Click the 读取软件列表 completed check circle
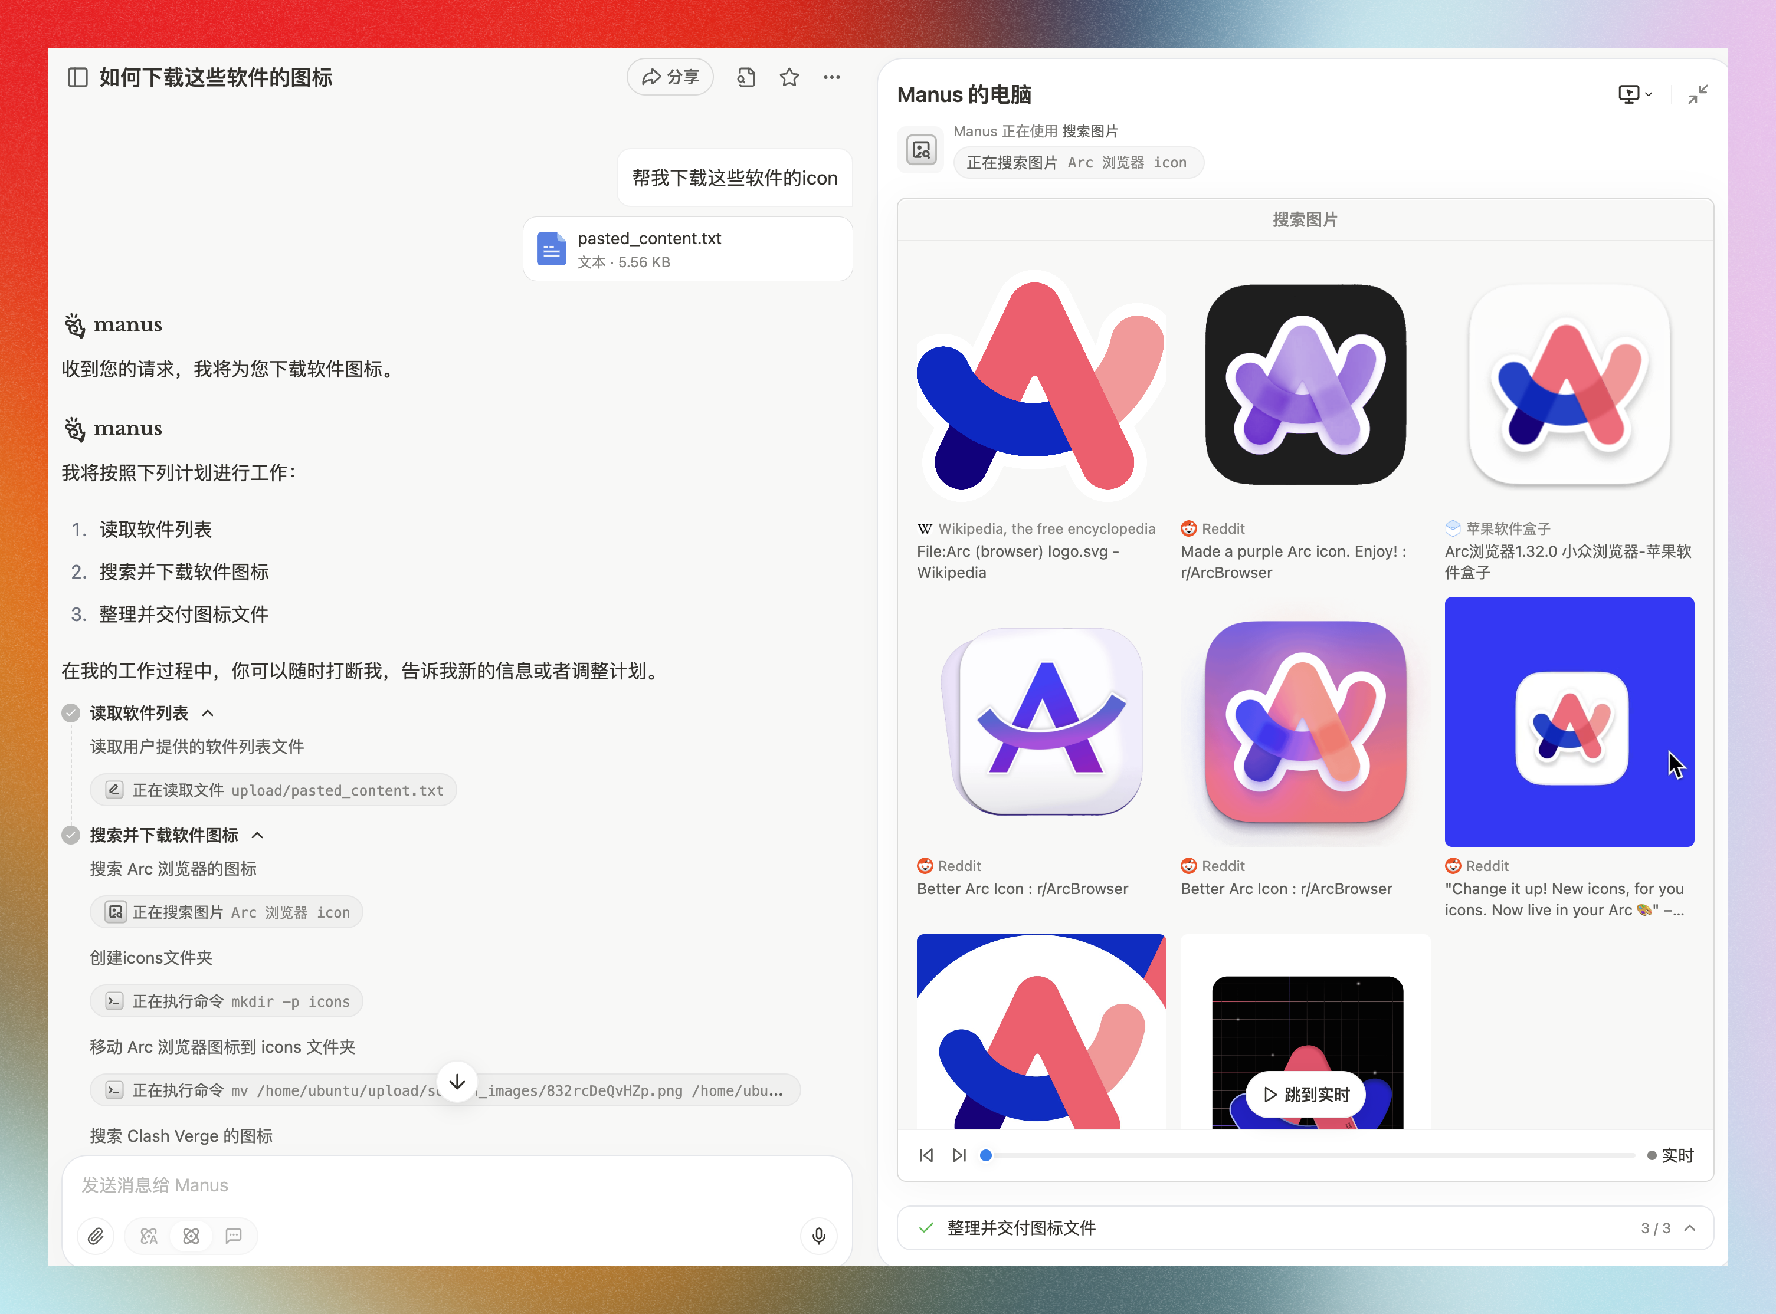This screenshot has width=1776, height=1314. pyautogui.click(x=71, y=712)
